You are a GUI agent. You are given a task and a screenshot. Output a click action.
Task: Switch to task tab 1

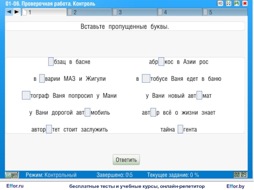click(x=44, y=12)
